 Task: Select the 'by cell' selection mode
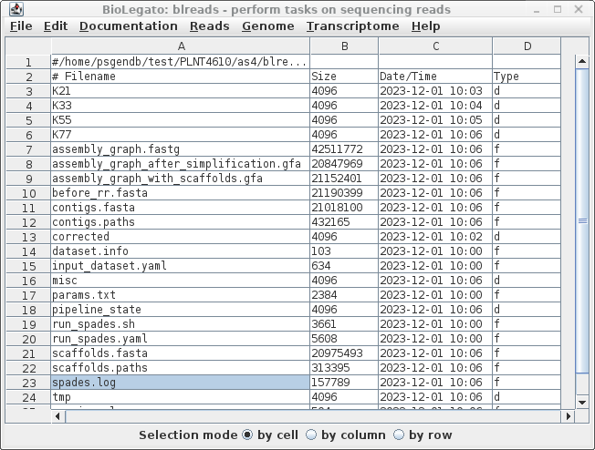point(247,435)
